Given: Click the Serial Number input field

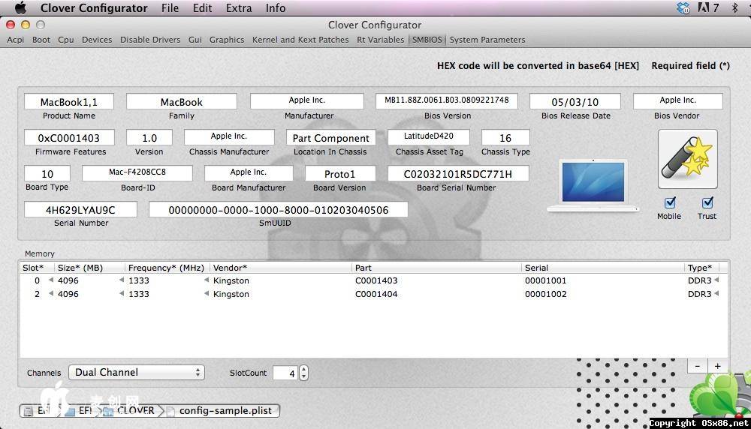Looking at the screenshot, I should [x=80, y=210].
